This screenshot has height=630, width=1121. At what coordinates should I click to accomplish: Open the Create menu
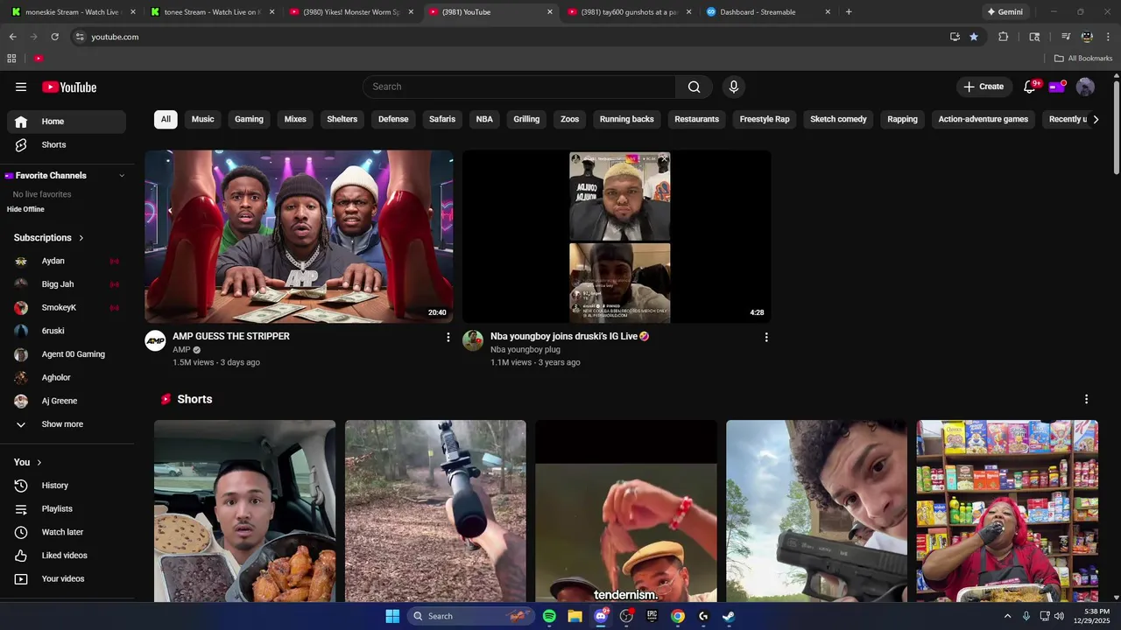click(x=984, y=87)
